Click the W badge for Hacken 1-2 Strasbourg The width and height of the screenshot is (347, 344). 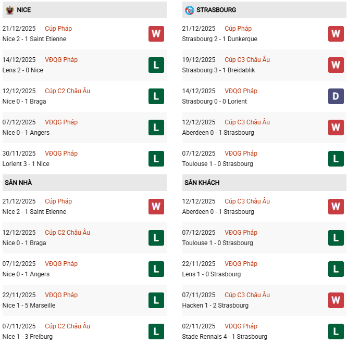(336, 300)
